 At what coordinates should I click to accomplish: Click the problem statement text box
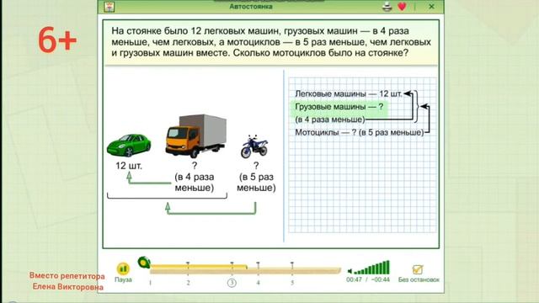271,42
